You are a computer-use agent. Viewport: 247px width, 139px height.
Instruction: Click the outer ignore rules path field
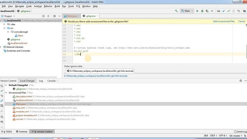100,71
